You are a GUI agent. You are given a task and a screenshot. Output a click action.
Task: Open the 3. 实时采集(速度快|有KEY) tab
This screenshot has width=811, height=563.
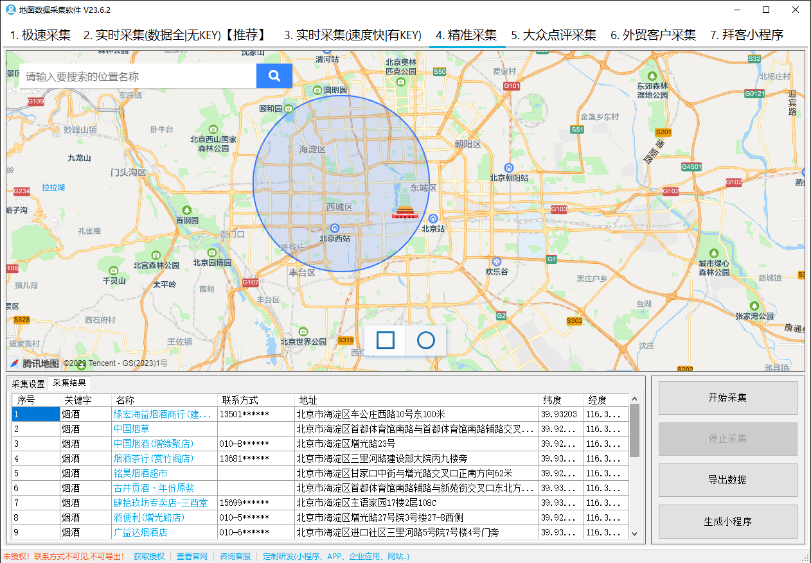353,35
